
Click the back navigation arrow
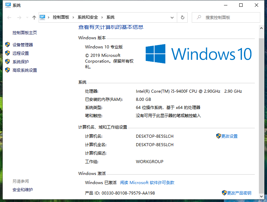[9, 18]
